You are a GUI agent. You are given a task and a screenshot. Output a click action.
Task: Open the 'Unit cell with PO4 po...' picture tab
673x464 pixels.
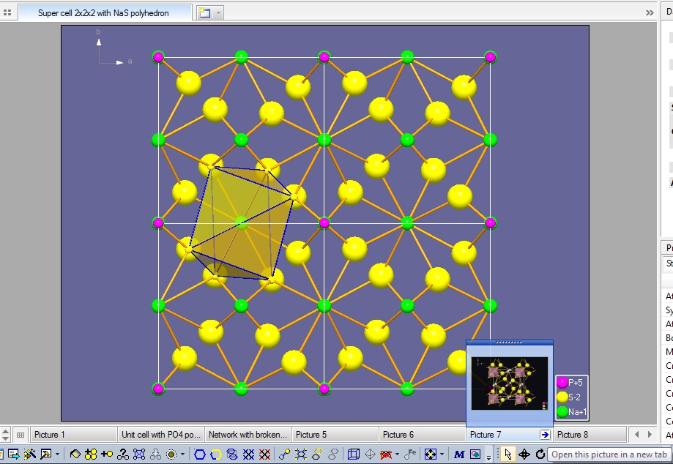pyautogui.click(x=161, y=435)
